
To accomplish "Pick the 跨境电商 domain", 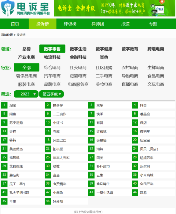I will pos(156,49).
